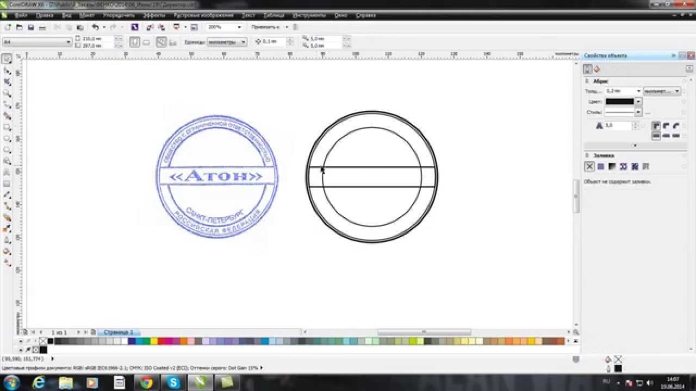
Task: Open the Эффекты menu
Action: [x=154, y=16]
